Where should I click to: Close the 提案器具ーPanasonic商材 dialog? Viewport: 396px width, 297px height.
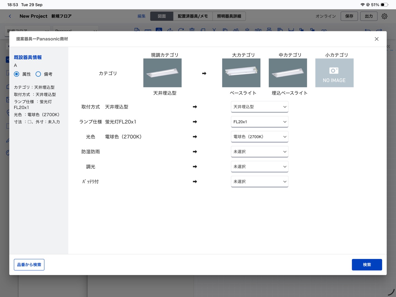click(377, 39)
